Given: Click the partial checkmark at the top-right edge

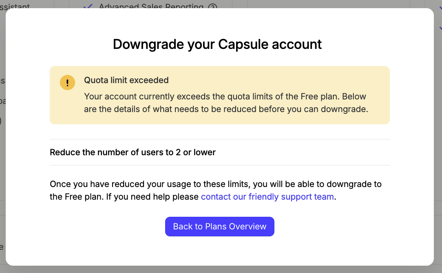Looking at the screenshot, I should (x=440, y=8).
